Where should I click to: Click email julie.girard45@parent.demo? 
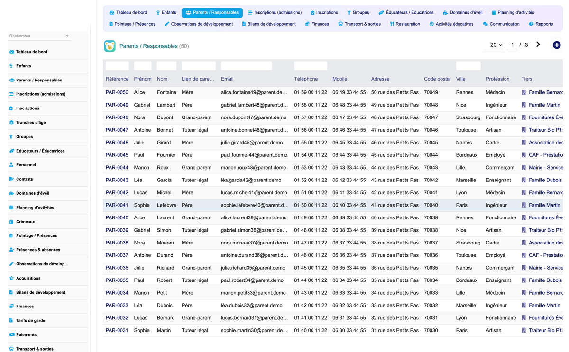pos(251,143)
